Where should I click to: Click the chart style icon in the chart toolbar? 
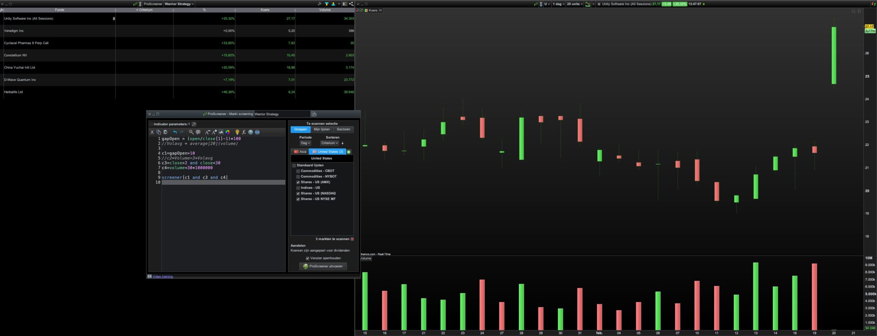tap(588, 4)
